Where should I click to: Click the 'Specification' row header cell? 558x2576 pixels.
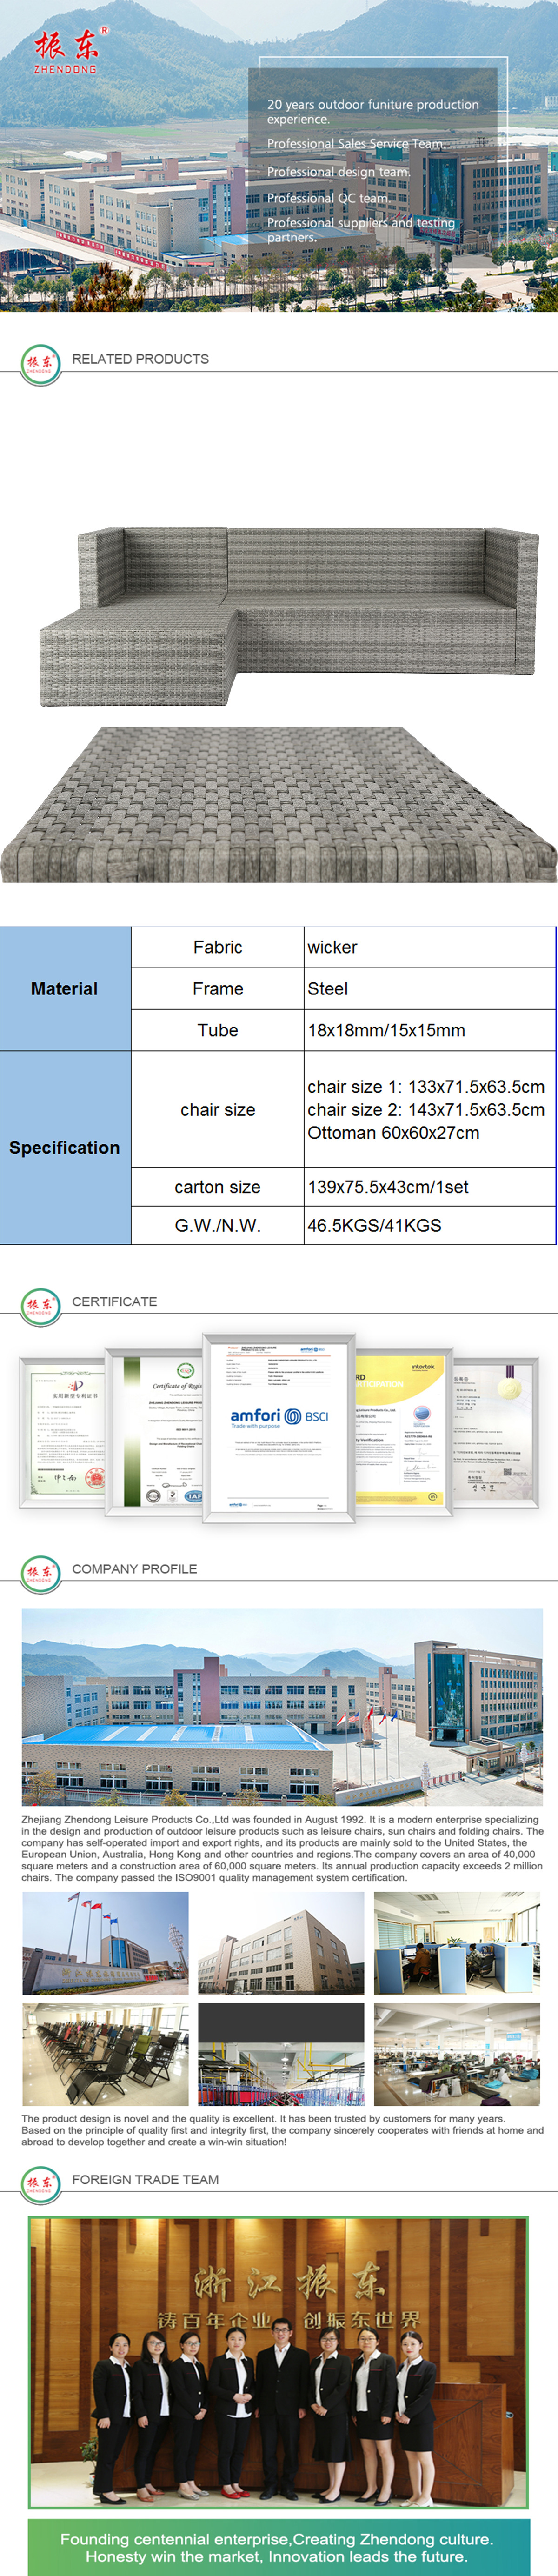[65, 1148]
